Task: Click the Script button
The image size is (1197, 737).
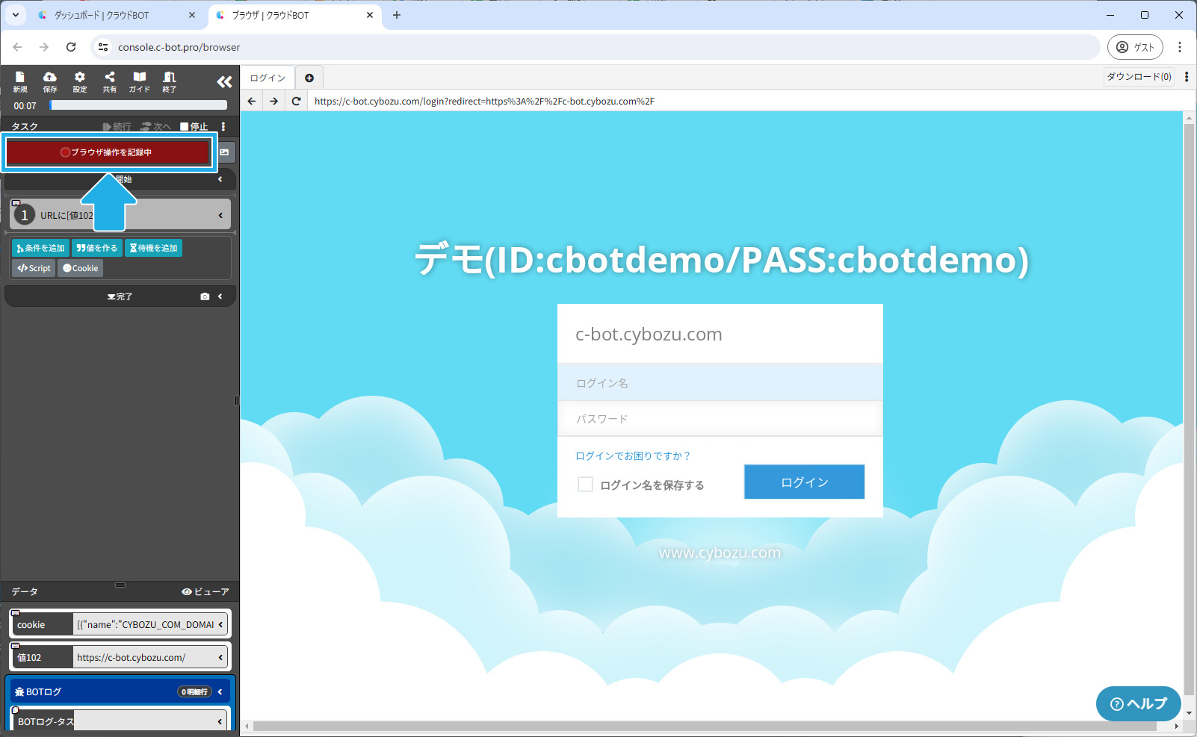Action: point(34,268)
